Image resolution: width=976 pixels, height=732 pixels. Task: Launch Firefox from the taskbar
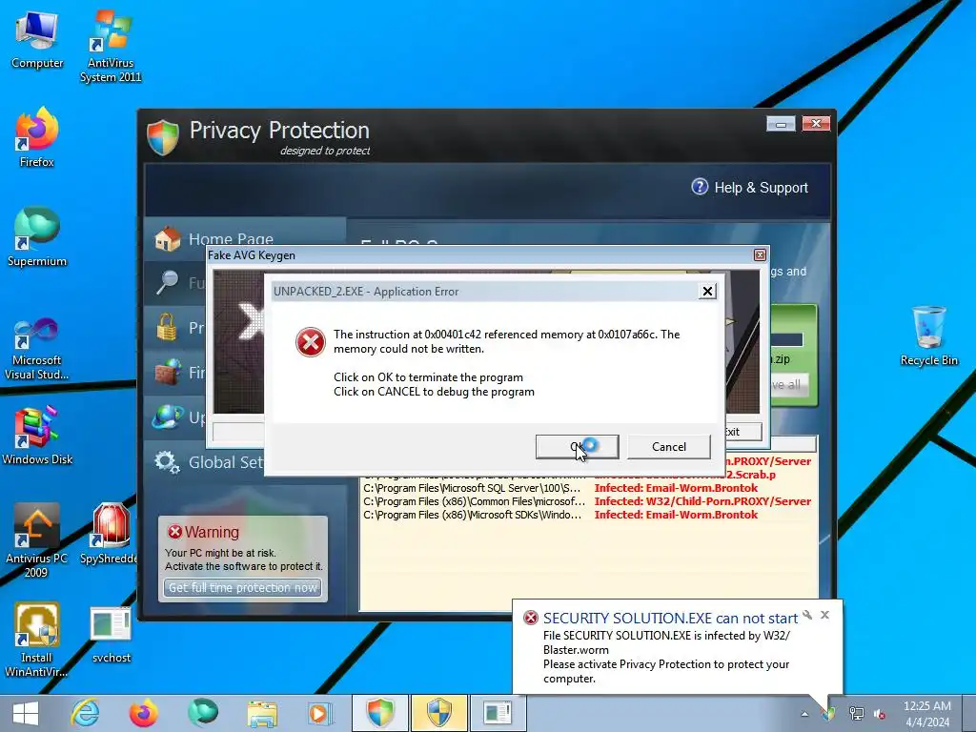coord(143,713)
